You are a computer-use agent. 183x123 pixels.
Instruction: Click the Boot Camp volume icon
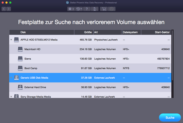[x=20, y=68]
